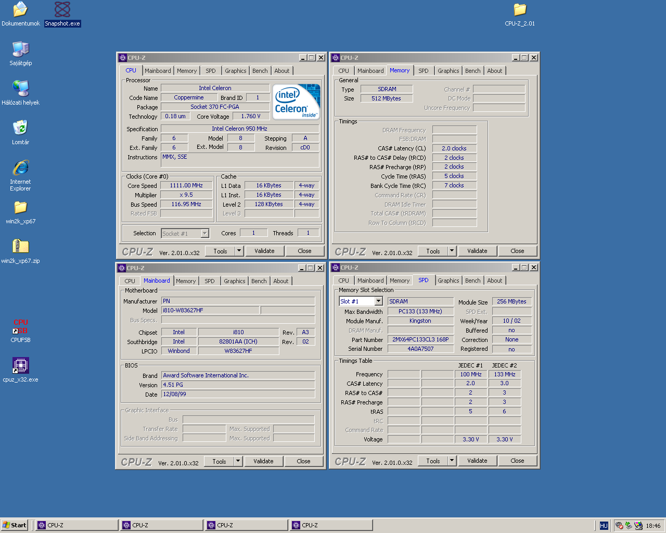Screen dimensions: 666x533
Task: Click the BIOS date 12/08/99 value
Action: tap(238, 394)
